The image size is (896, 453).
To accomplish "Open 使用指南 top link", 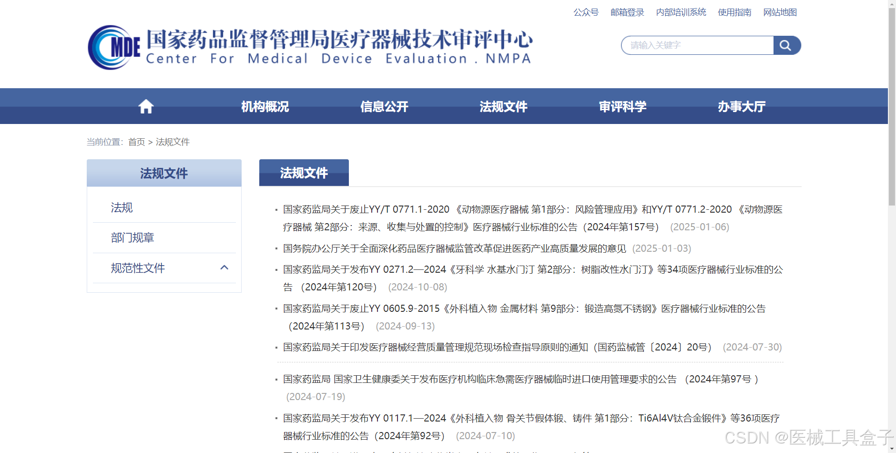I will click(734, 12).
